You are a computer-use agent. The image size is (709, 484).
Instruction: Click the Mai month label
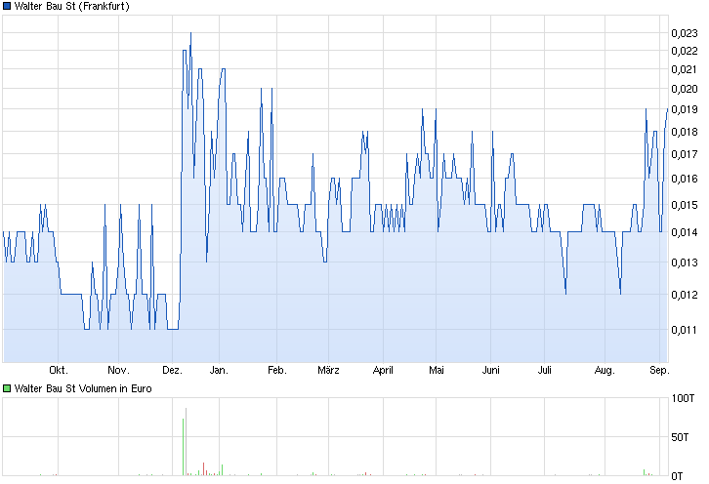click(437, 370)
